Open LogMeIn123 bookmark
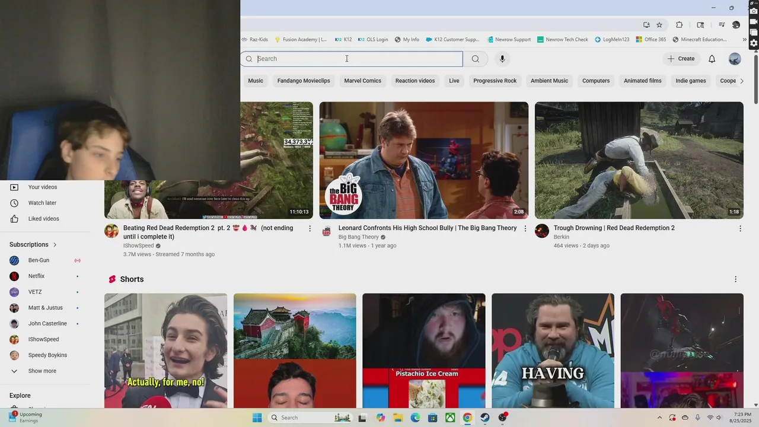 [612, 40]
